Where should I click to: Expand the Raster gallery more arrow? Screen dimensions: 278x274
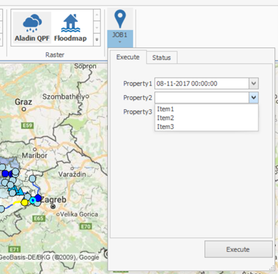coord(97,40)
